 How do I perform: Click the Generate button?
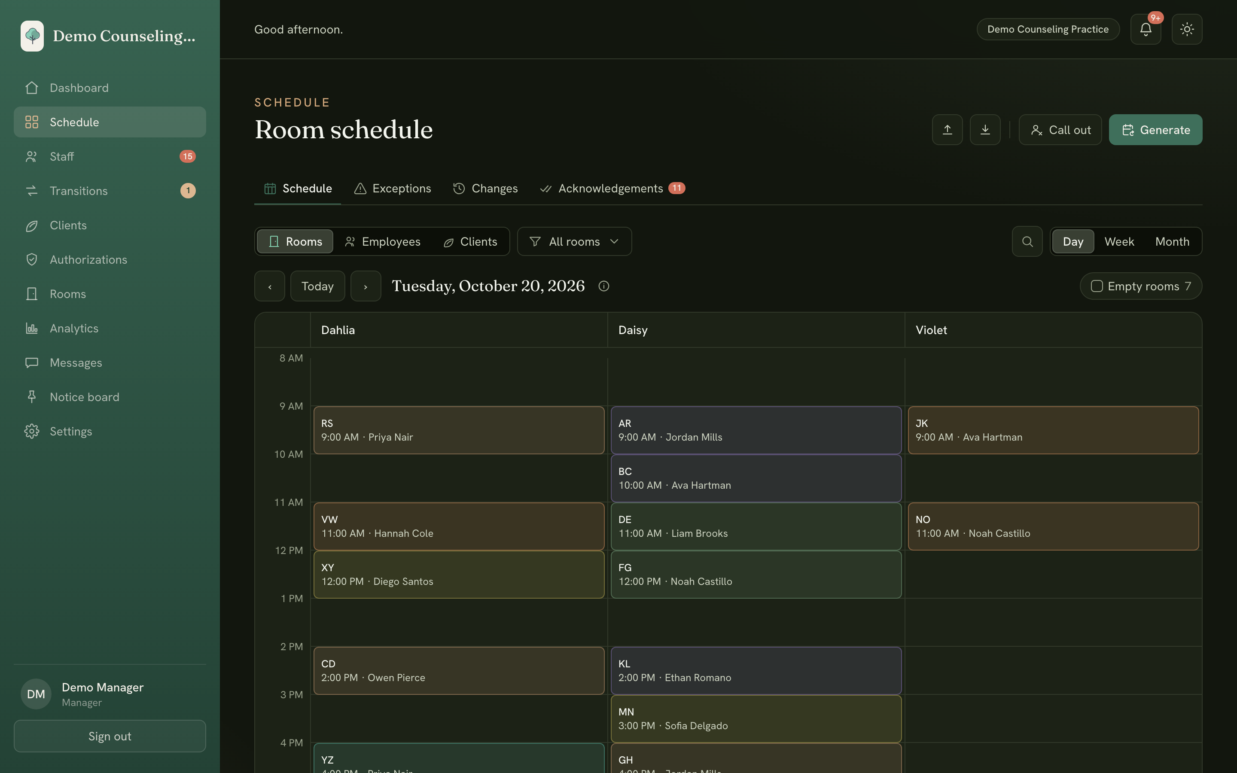point(1155,130)
